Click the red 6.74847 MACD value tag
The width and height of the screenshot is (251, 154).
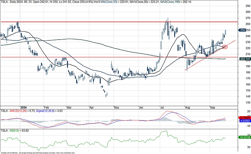click(x=245, y=118)
